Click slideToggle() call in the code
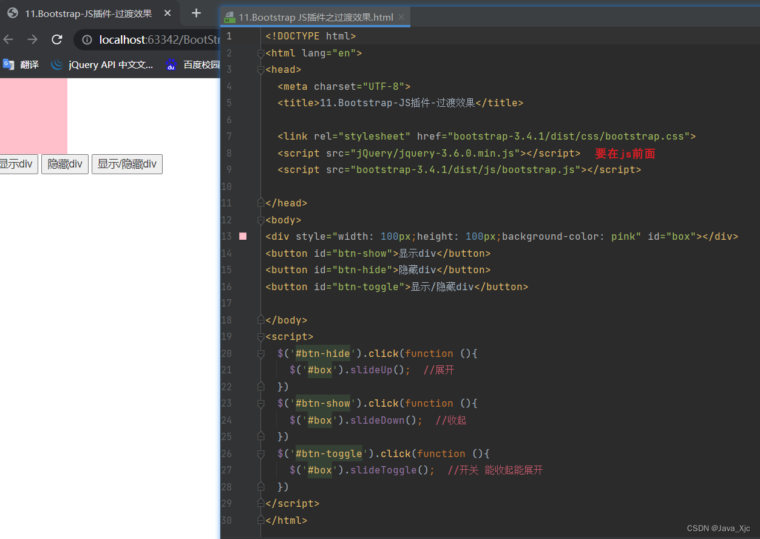The height and width of the screenshot is (539, 760). (389, 470)
